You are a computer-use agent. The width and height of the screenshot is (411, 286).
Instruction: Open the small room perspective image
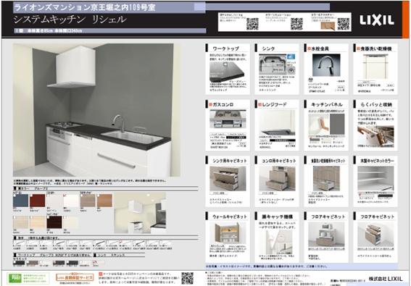click(x=140, y=213)
